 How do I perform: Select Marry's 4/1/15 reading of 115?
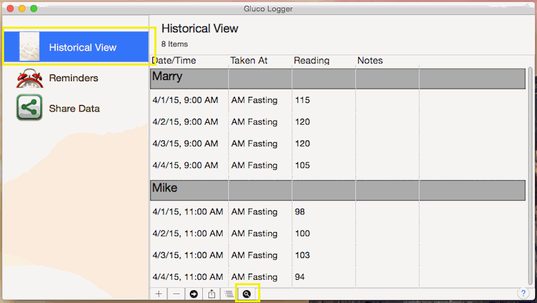(302, 100)
